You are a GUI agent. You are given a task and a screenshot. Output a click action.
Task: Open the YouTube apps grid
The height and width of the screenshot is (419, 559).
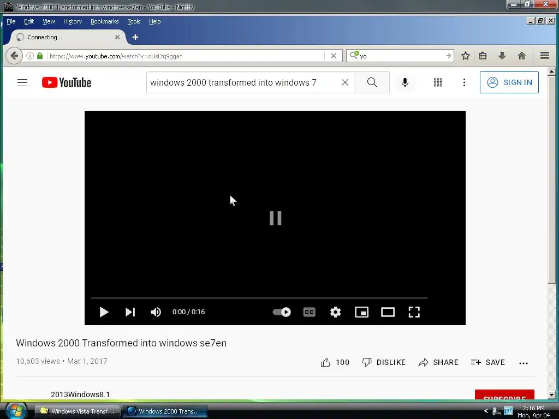coord(438,83)
